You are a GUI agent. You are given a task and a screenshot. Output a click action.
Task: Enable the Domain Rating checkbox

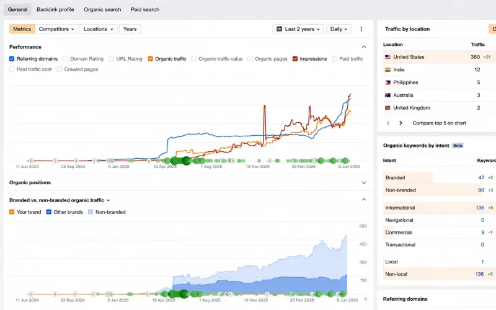pos(65,58)
